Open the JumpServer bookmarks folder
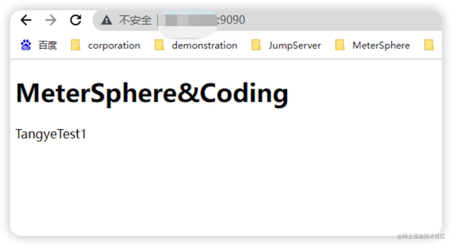This screenshot has height=246, width=452. tap(294, 45)
